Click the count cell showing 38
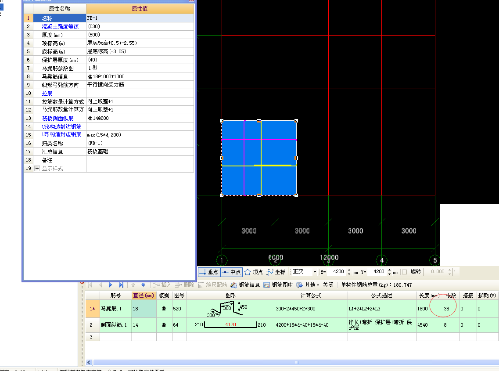Image resolution: width=499 pixels, height=371 pixels. (x=451, y=309)
